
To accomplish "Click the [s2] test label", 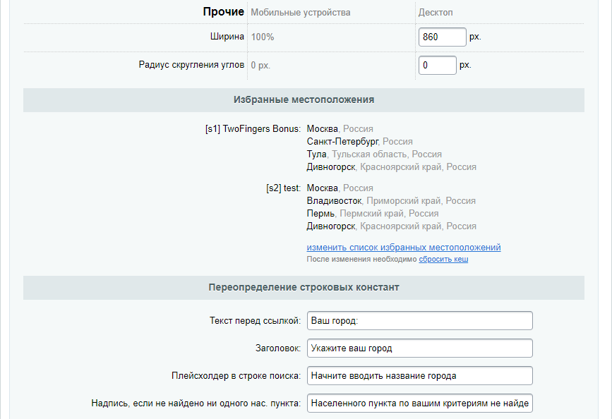I will 283,188.
